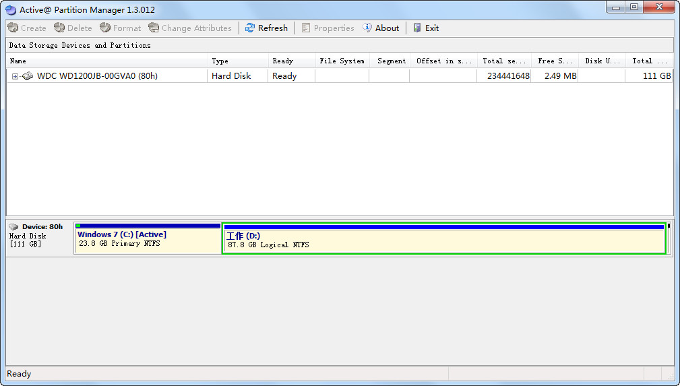This screenshot has width=680, height=386.
Task: Click the Format toolbar icon
Action: tap(105, 28)
